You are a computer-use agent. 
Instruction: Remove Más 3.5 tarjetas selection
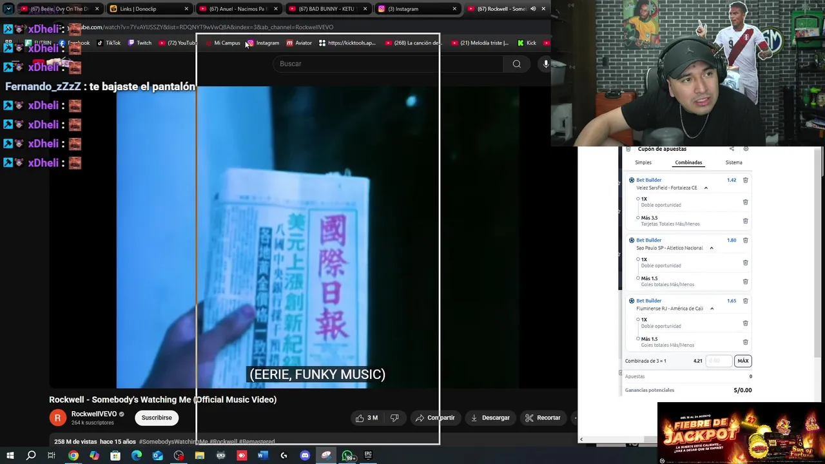[745, 220]
